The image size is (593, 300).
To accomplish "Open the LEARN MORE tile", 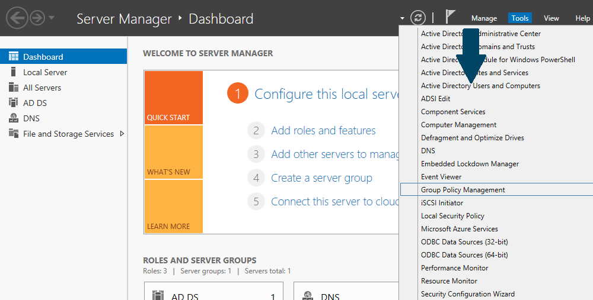I will point(174,206).
